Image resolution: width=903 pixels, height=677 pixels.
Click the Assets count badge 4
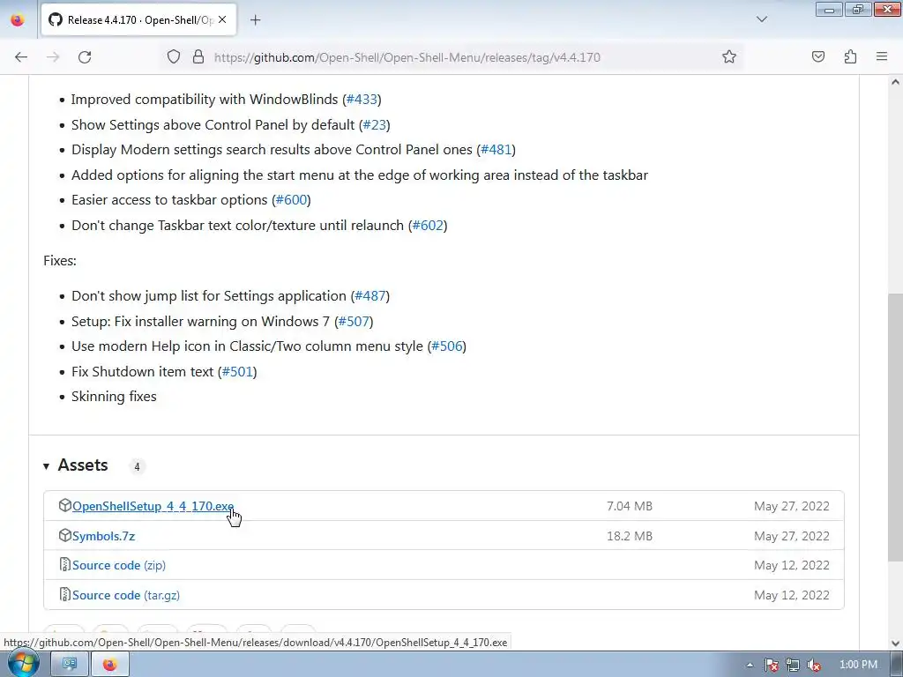(137, 466)
